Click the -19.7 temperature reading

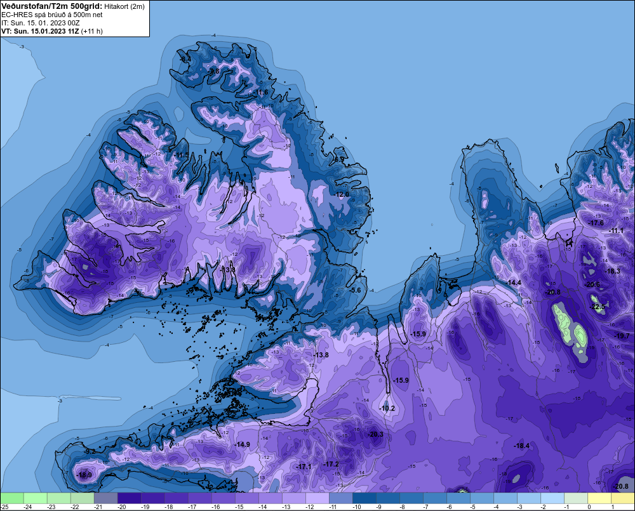tap(622, 336)
